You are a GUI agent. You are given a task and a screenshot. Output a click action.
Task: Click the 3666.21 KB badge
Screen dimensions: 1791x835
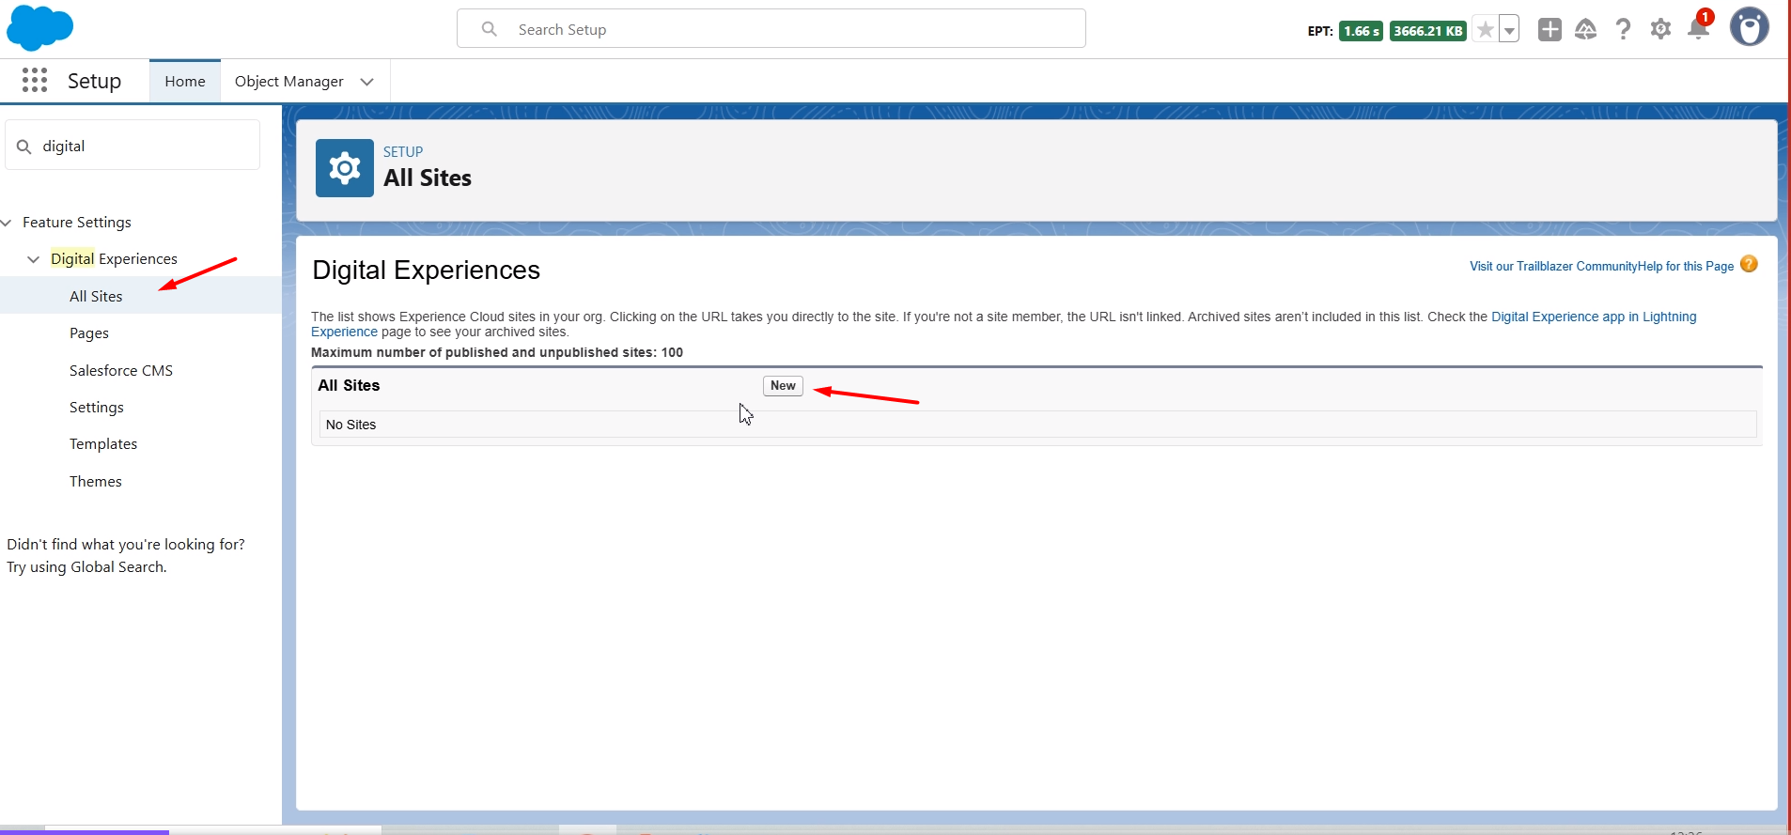[1428, 31]
